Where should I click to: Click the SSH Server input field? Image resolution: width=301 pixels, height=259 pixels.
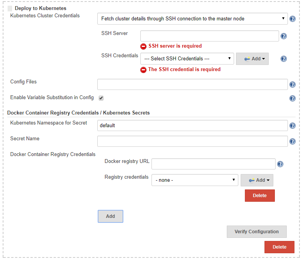click(210, 36)
